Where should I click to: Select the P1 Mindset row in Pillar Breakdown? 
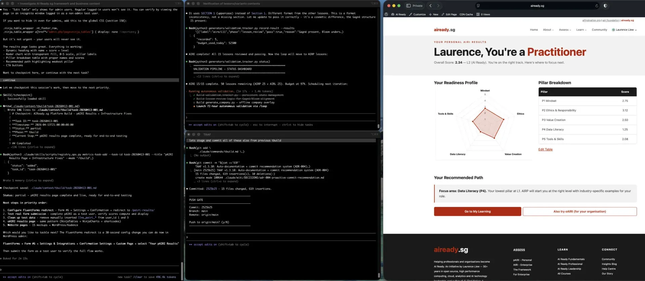[x=587, y=101]
